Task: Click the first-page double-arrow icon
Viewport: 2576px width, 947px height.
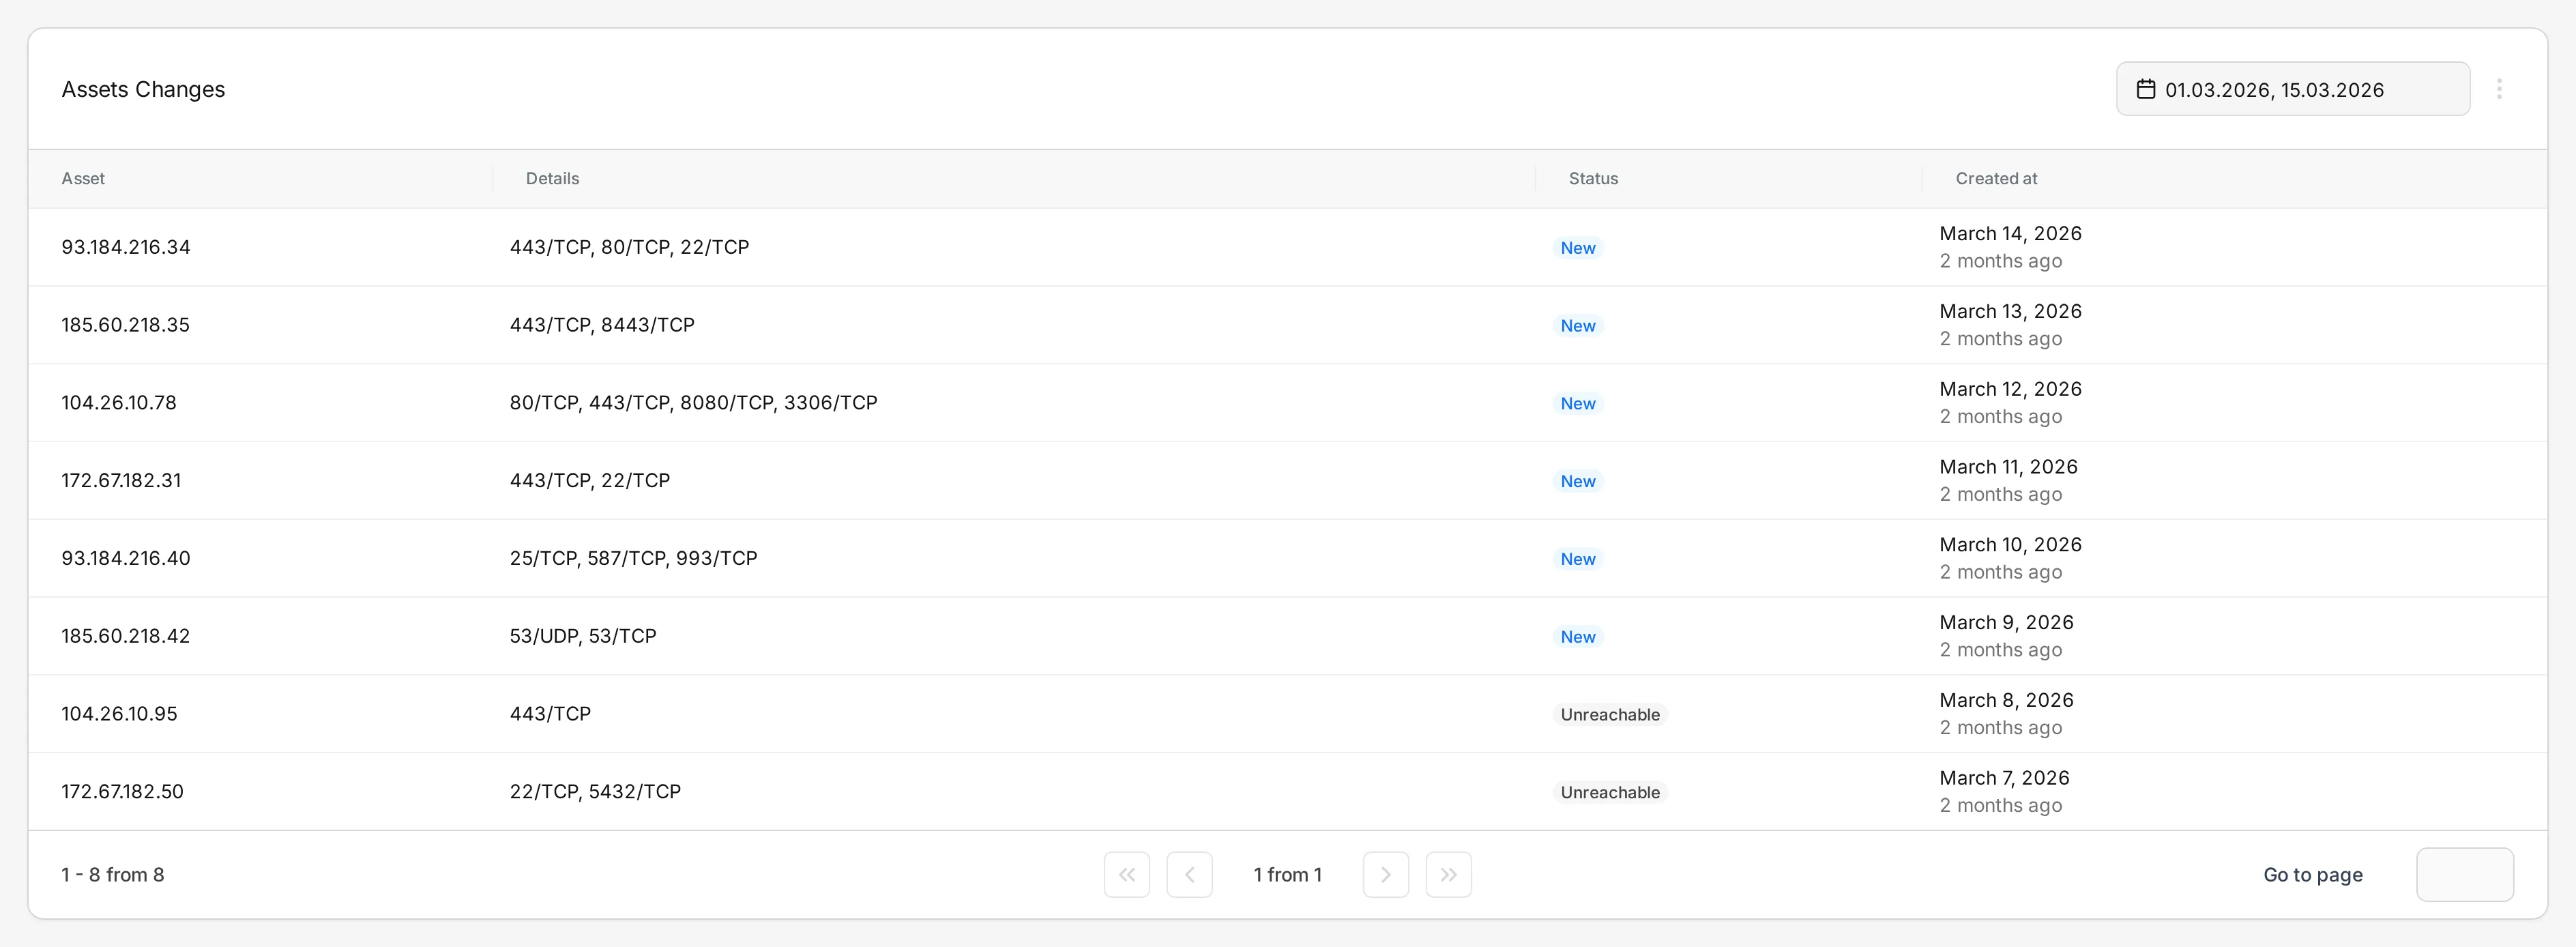Action: 1127,874
